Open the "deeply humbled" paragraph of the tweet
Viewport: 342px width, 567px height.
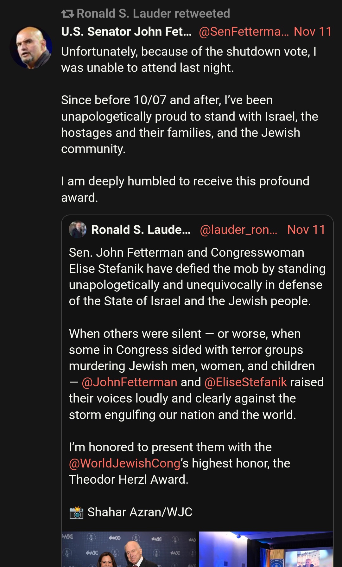click(185, 189)
